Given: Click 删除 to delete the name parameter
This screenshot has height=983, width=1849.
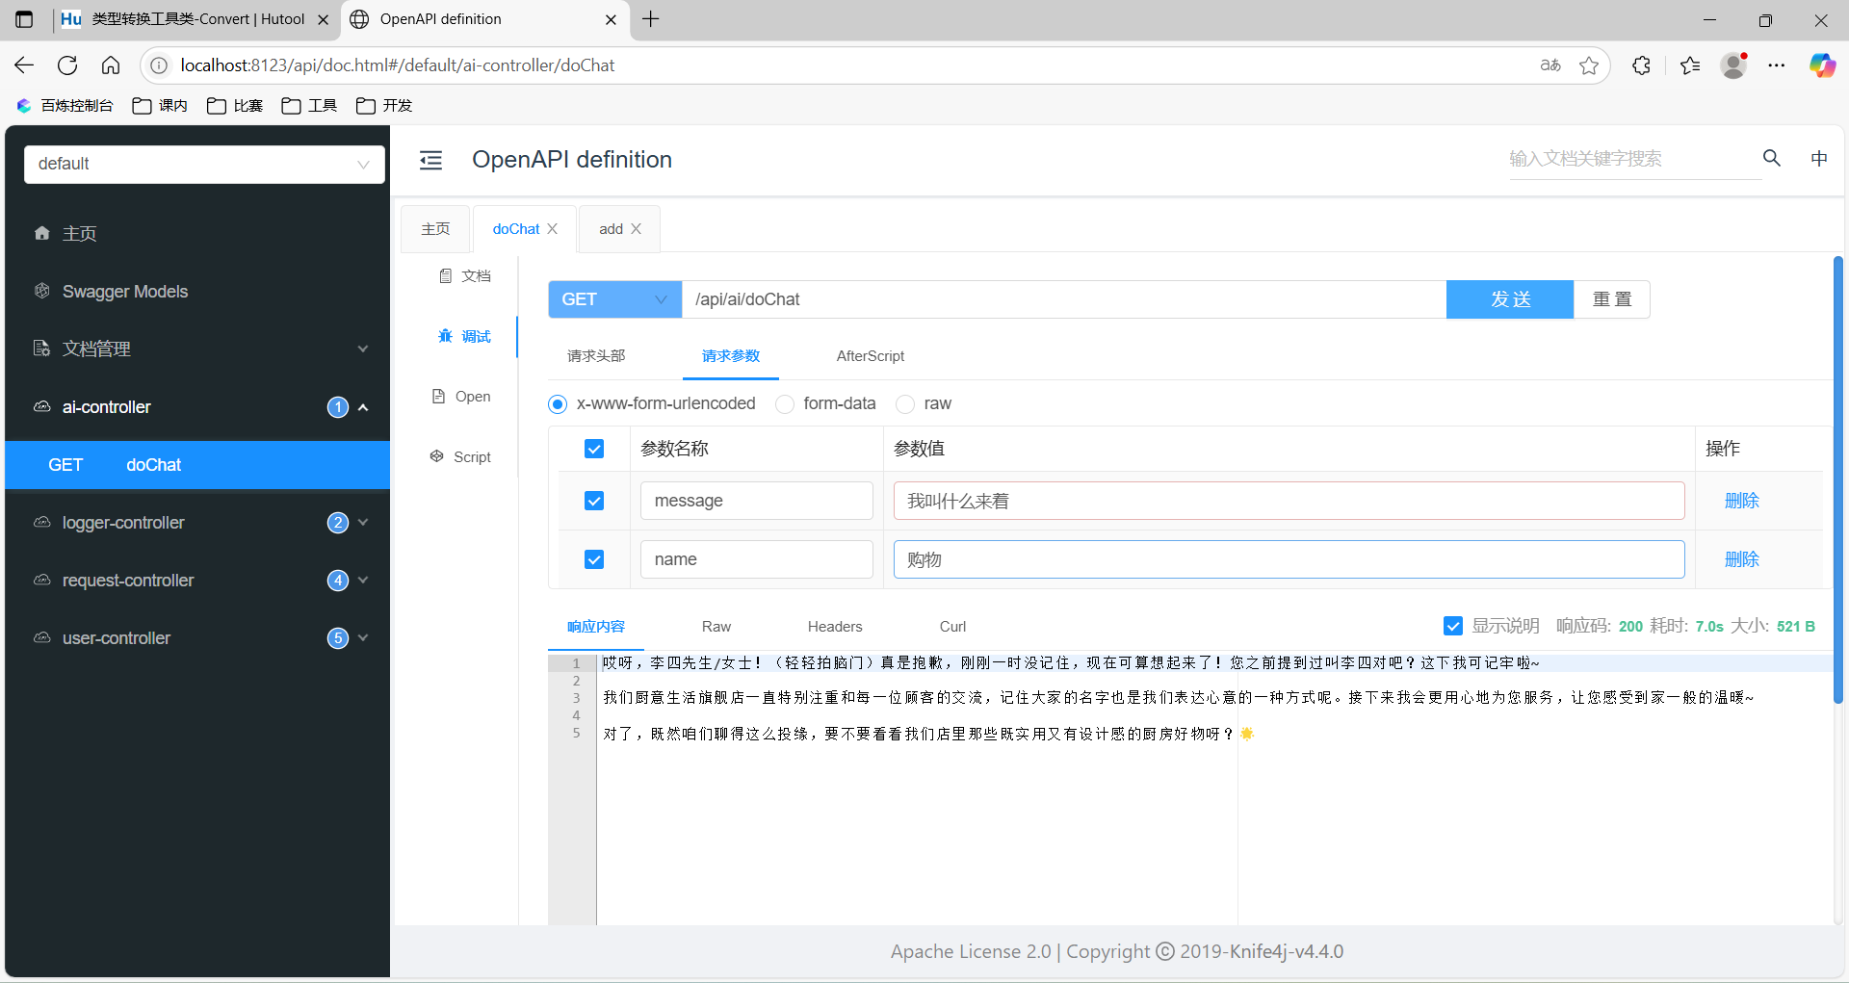Looking at the screenshot, I should [x=1741, y=559].
